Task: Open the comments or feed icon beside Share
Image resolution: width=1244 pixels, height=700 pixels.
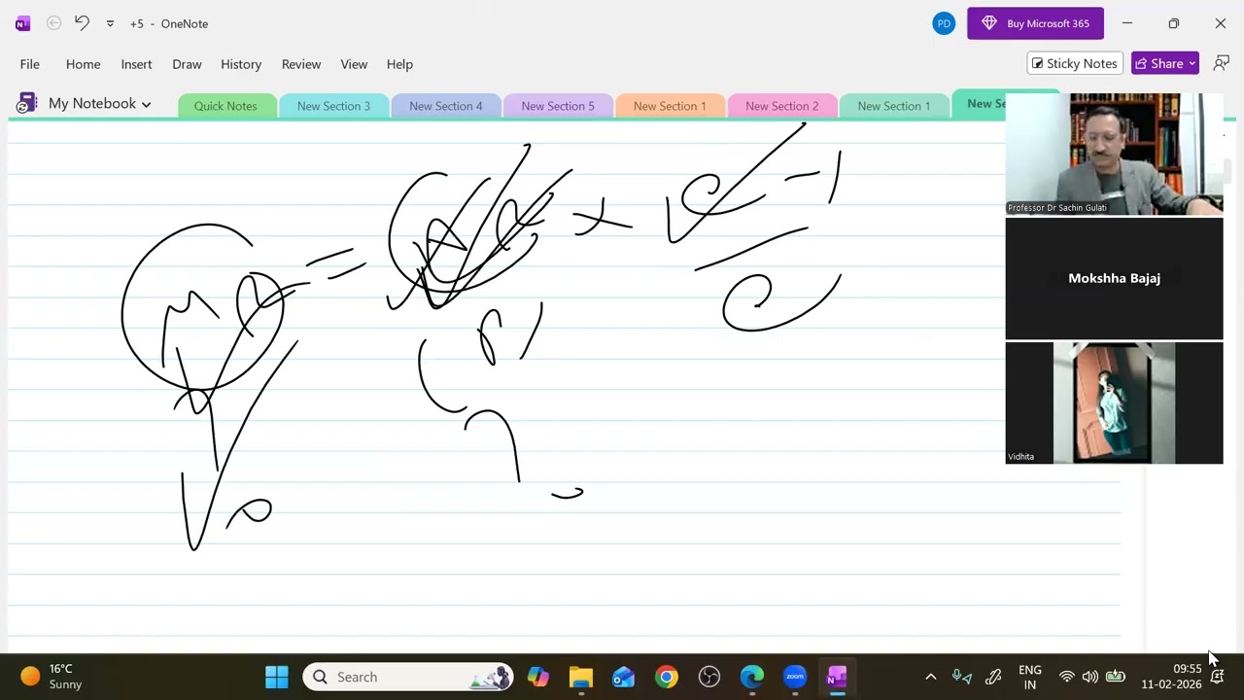Action: (1222, 63)
